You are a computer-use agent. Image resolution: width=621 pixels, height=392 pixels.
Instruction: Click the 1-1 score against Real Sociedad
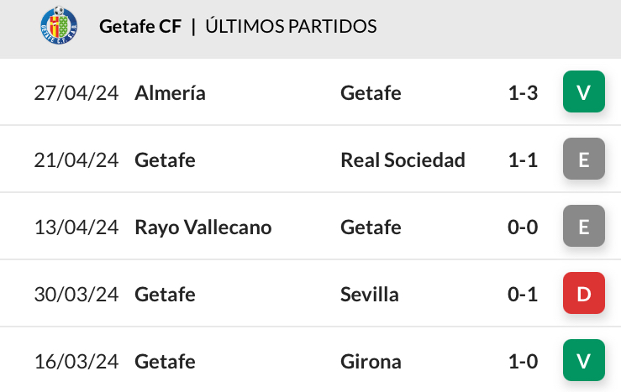click(x=524, y=160)
